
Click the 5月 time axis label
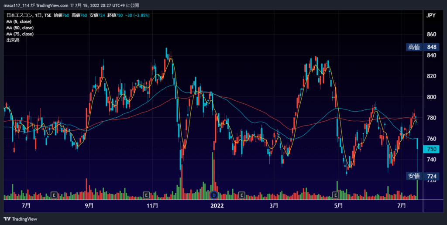(338, 206)
